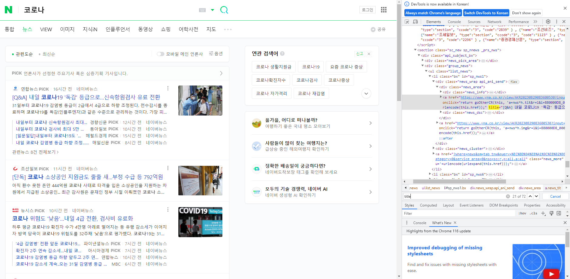Click the Styles Filter input field
Image resolution: width=570 pixels, height=279 pixels.
[459, 213]
